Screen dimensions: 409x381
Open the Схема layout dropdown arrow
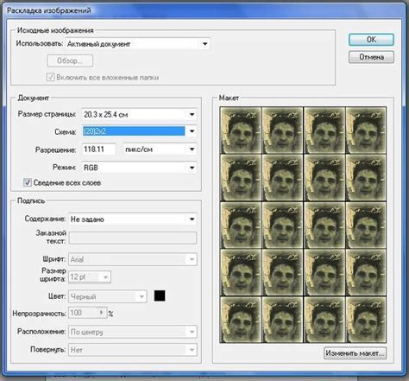click(x=192, y=131)
